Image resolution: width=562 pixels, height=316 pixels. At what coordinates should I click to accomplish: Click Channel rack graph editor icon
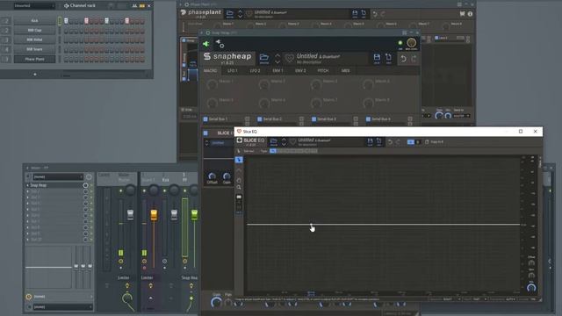134,6
